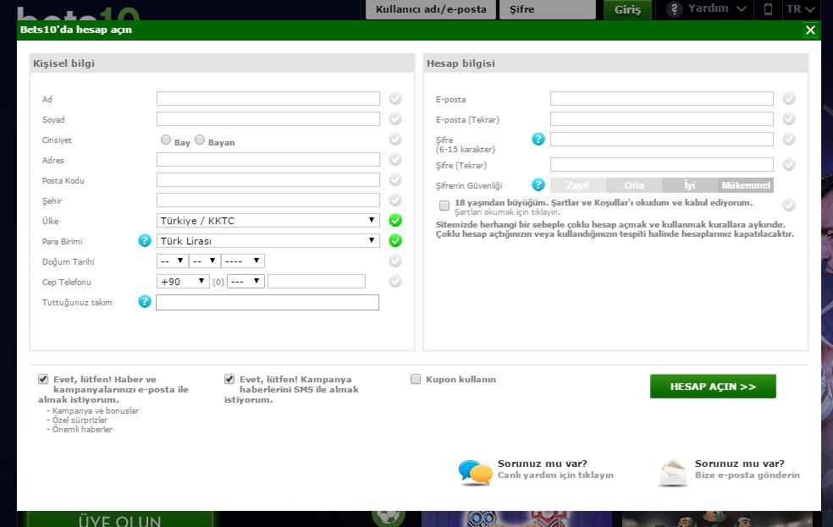Click the Soyad input field

(x=268, y=119)
